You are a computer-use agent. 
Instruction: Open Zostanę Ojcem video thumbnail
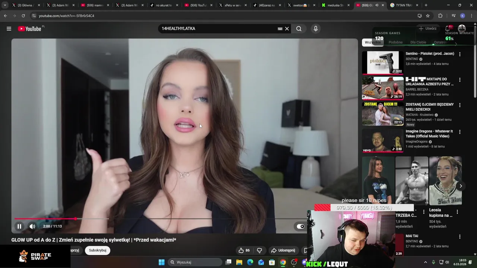pyautogui.click(x=383, y=114)
